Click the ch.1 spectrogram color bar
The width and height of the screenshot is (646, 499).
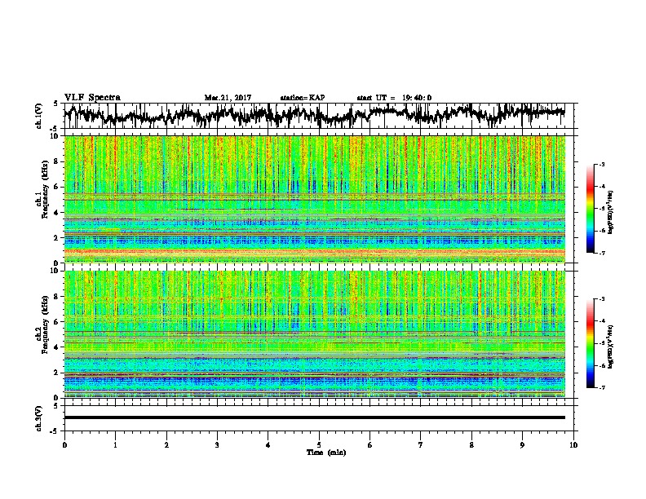pyautogui.click(x=591, y=209)
